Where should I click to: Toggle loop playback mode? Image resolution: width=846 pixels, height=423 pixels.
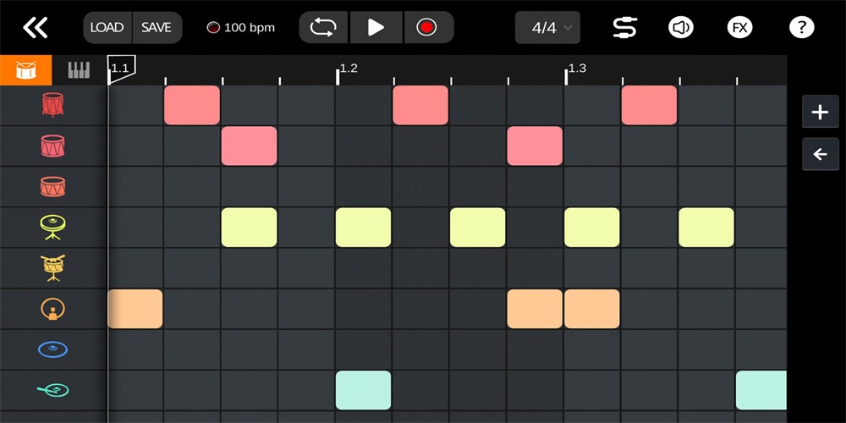tap(323, 27)
